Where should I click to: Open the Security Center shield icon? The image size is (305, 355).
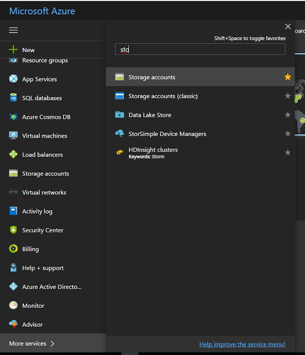coord(13,230)
